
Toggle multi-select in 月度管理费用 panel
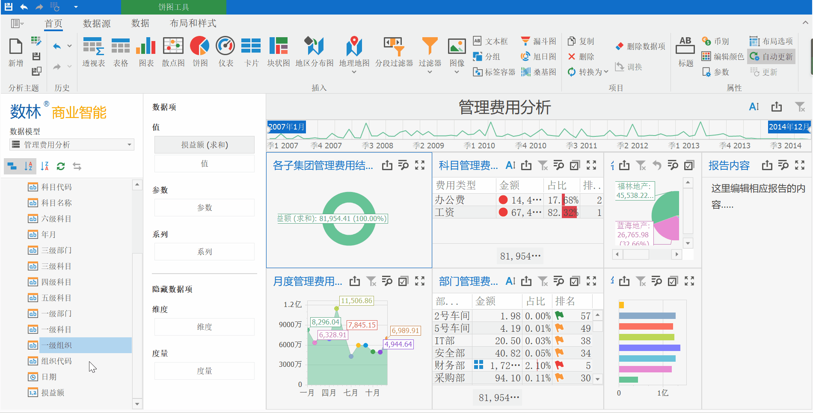point(403,281)
